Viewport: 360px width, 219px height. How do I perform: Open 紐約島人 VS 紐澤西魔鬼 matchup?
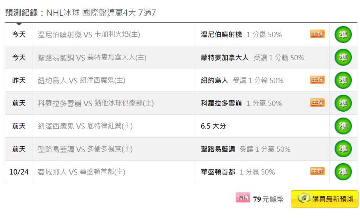click(x=82, y=80)
